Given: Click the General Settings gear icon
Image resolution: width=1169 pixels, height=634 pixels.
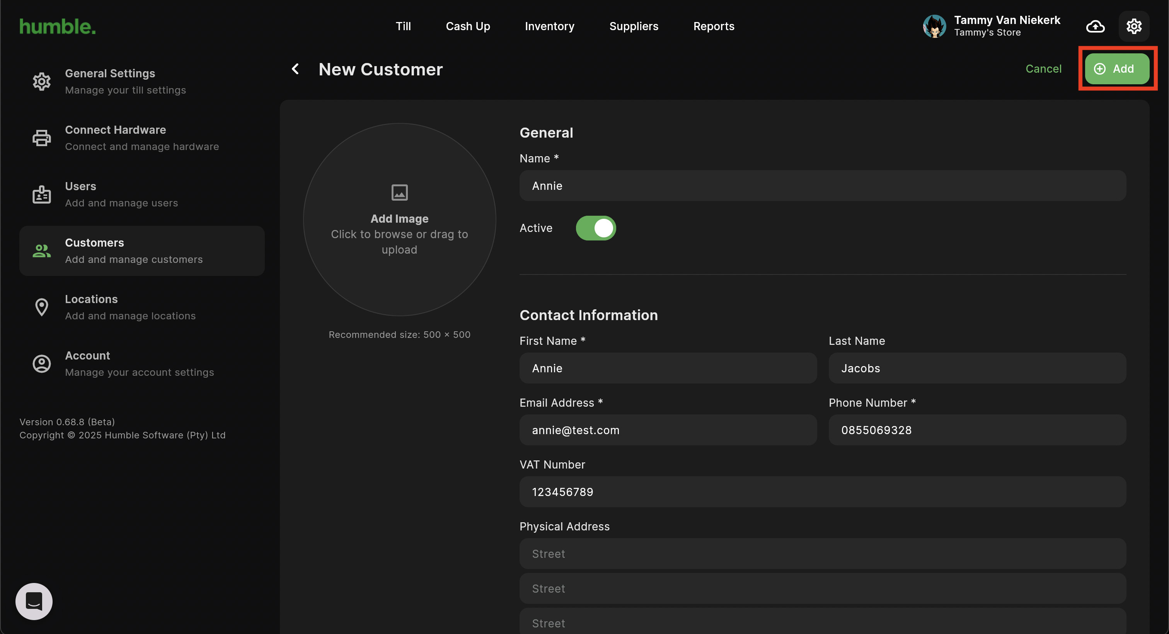Looking at the screenshot, I should pyautogui.click(x=42, y=82).
